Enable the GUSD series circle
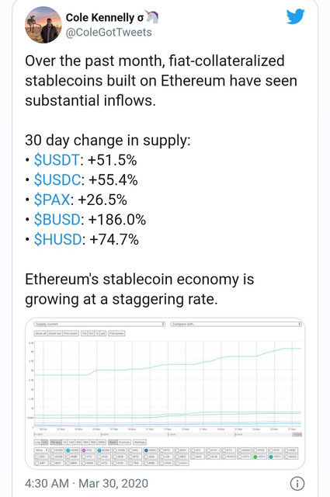The height and width of the screenshot is (497, 330). coord(52,450)
